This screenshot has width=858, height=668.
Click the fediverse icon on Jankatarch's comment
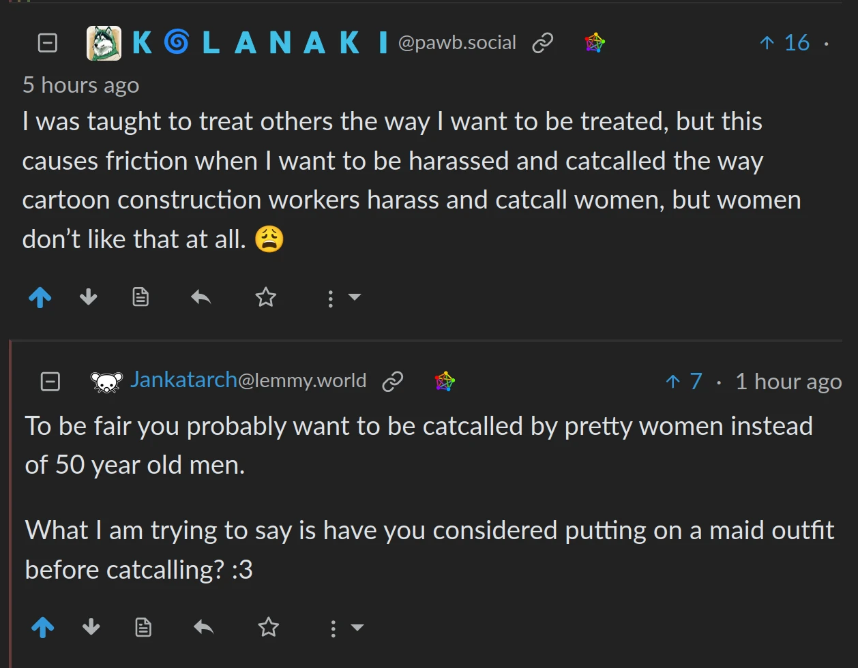[445, 381]
